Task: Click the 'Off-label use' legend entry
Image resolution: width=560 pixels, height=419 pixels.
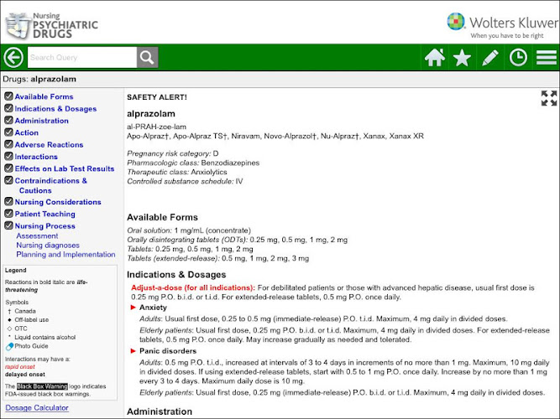Action: (29, 320)
